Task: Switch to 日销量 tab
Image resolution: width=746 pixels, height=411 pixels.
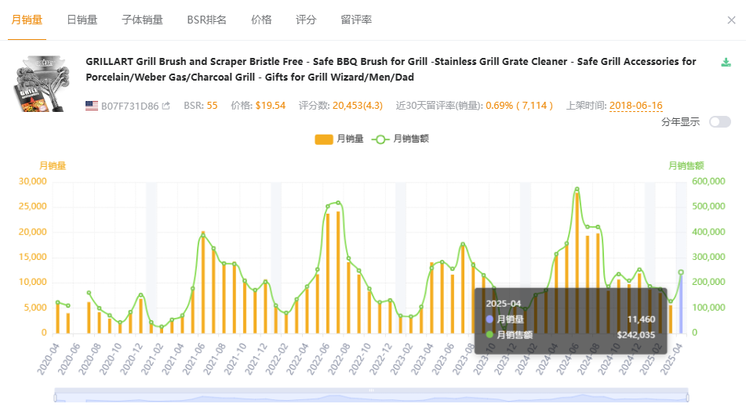Action: coord(82,20)
